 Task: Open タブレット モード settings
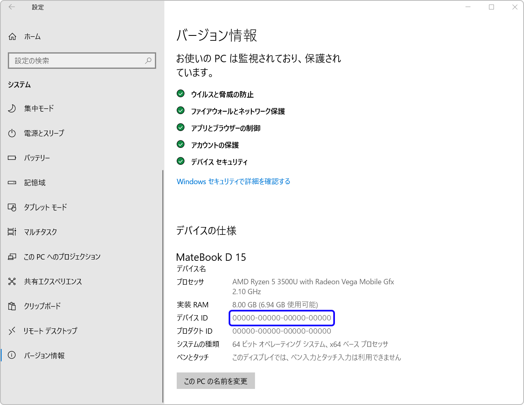(45, 207)
